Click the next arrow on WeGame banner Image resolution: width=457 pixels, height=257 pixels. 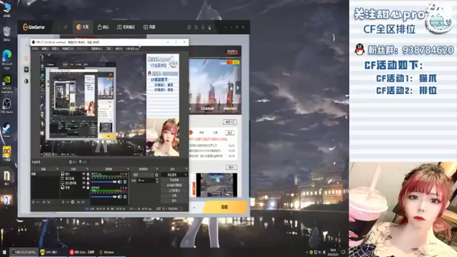pyautogui.click(x=238, y=88)
